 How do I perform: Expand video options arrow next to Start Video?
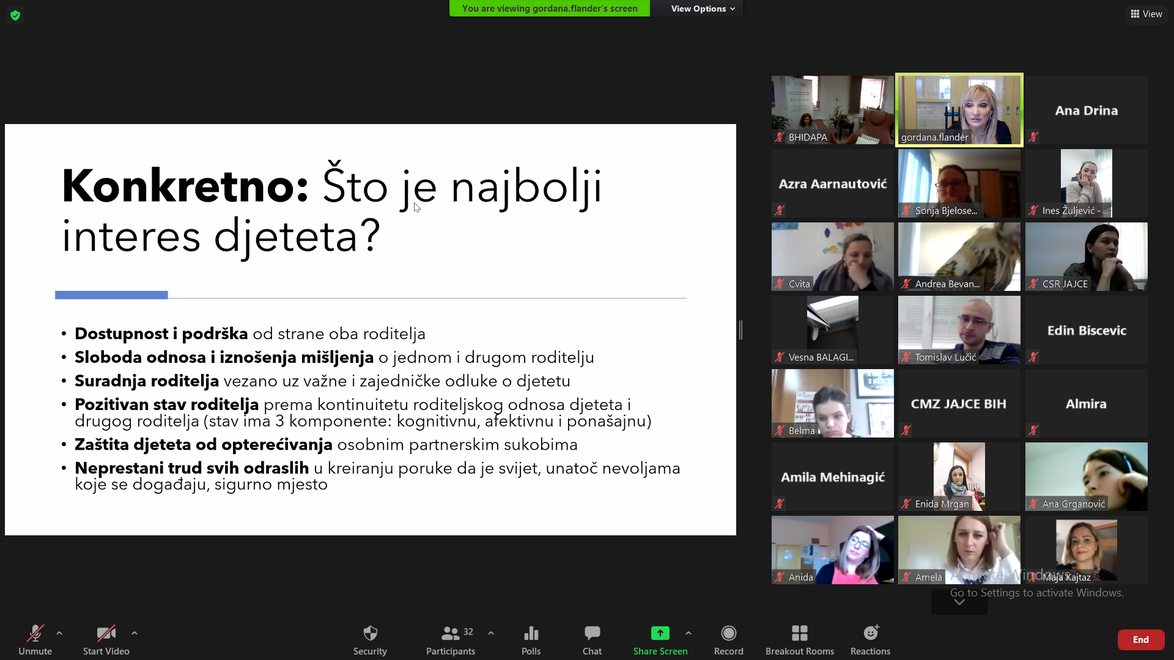[x=135, y=633]
